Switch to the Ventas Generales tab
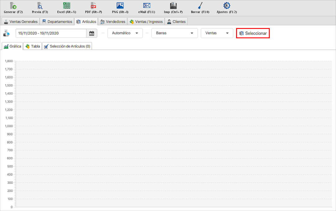The width and height of the screenshot is (336, 211). pos(21,22)
